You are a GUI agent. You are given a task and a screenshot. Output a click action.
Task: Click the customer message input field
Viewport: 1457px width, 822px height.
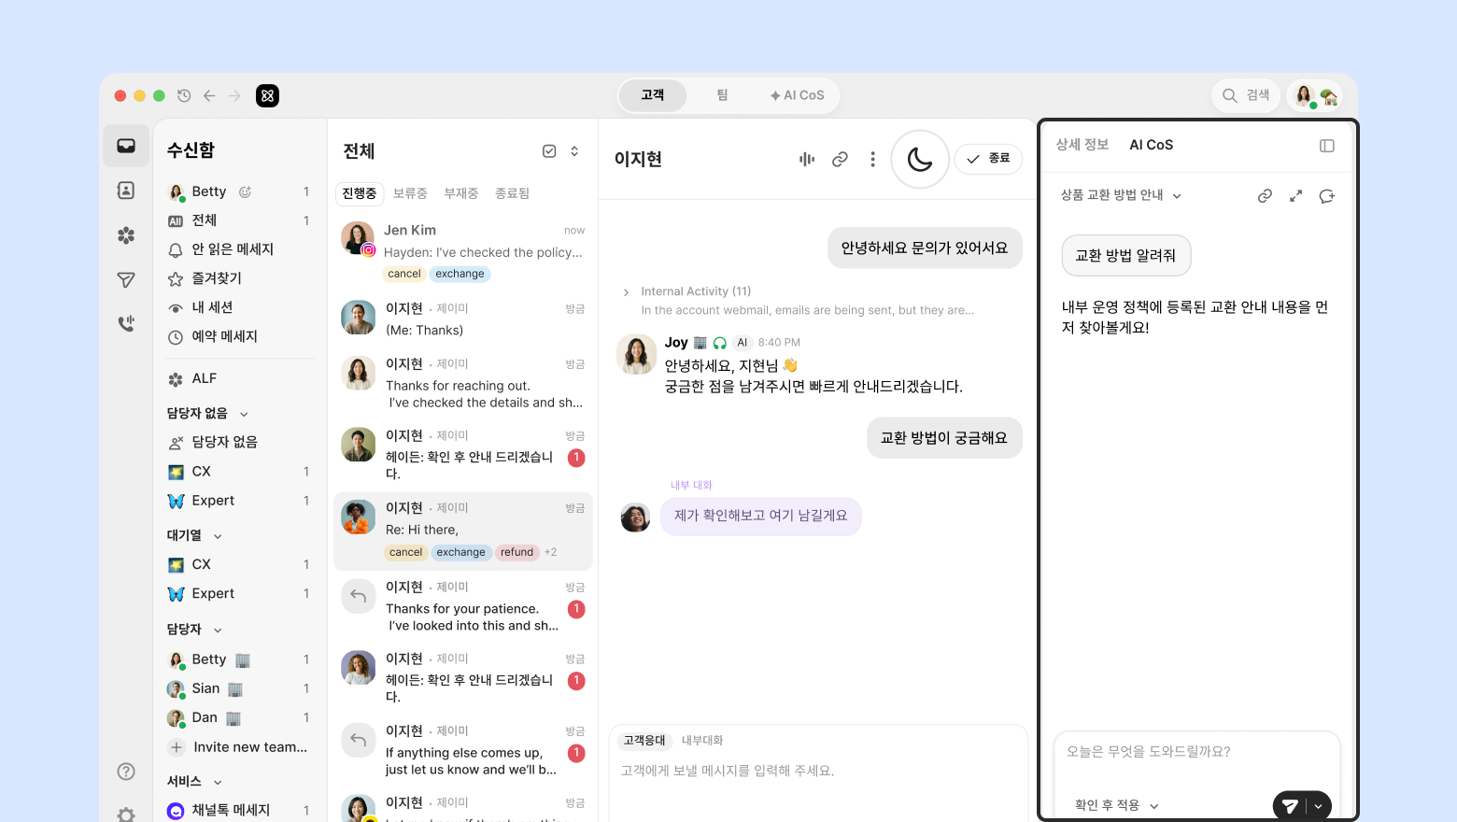(x=818, y=772)
